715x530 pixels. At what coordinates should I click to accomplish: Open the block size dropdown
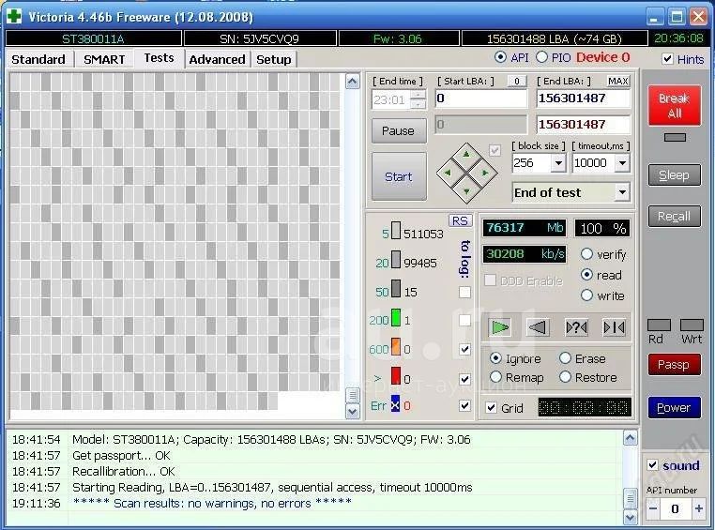tap(558, 163)
